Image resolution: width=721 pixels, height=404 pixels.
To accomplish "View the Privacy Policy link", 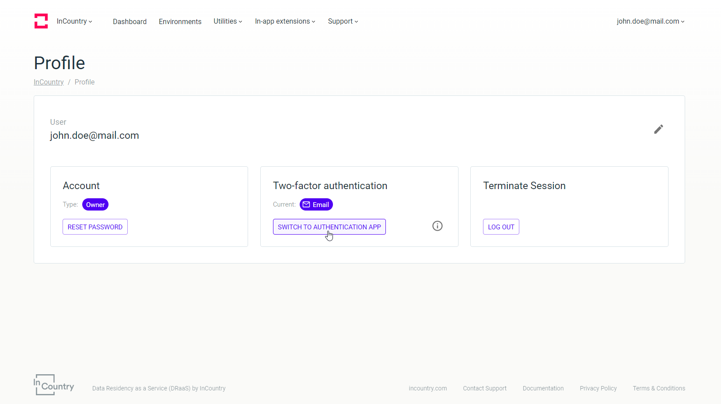I will tap(598, 388).
